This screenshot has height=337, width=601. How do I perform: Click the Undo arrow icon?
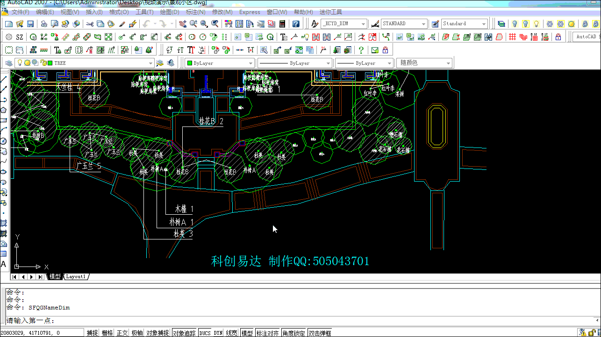coord(147,24)
